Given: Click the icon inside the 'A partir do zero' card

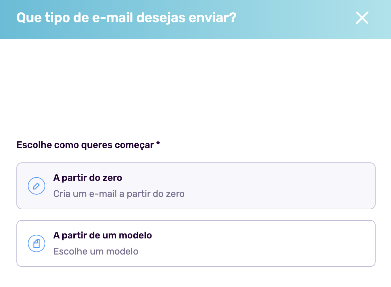Looking at the screenshot, I should (x=36, y=186).
